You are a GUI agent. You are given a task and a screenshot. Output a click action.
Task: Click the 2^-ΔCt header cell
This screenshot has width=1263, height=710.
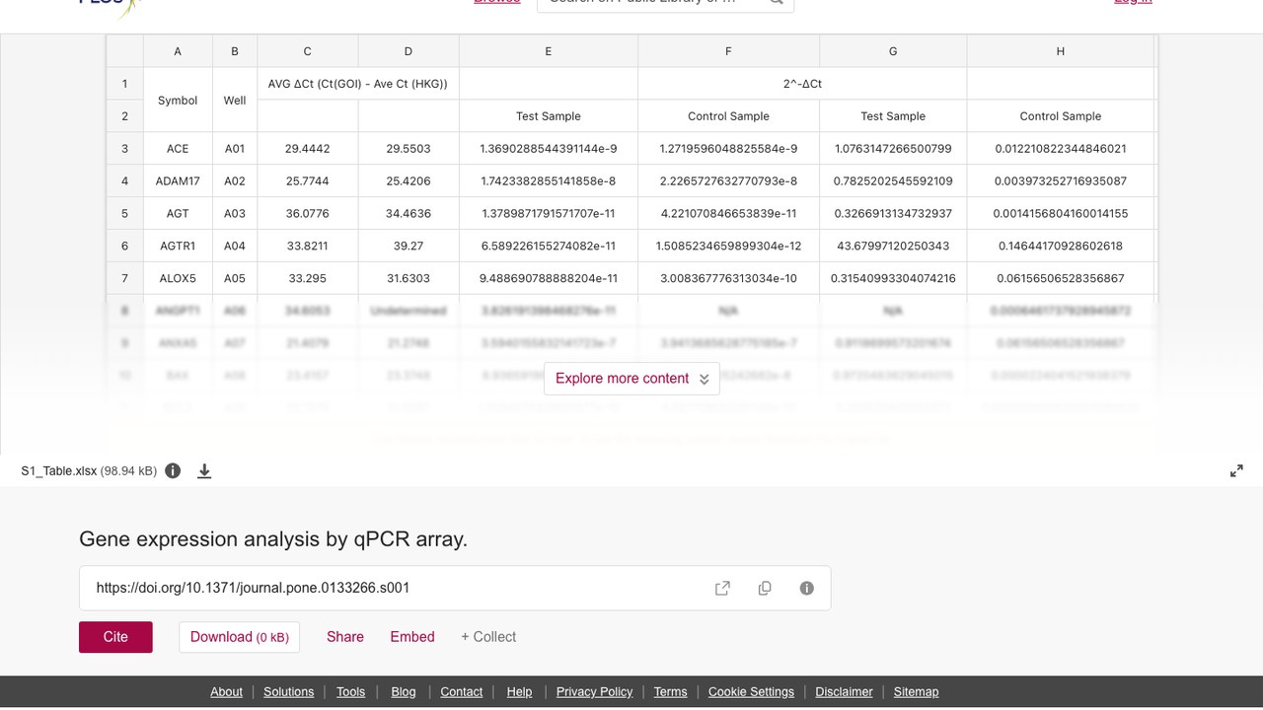pyautogui.click(x=803, y=84)
